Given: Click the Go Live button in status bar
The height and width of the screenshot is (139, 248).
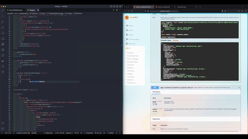Looking at the screenshot, I should (98, 133).
